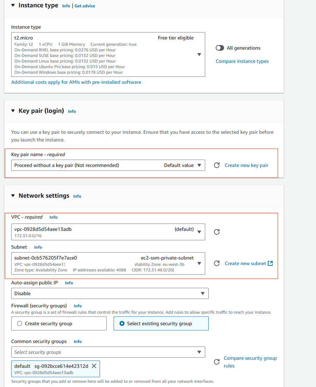The image size is (316, 387).
Task: Collapse the Network settings section
Action: pos(12,196)
